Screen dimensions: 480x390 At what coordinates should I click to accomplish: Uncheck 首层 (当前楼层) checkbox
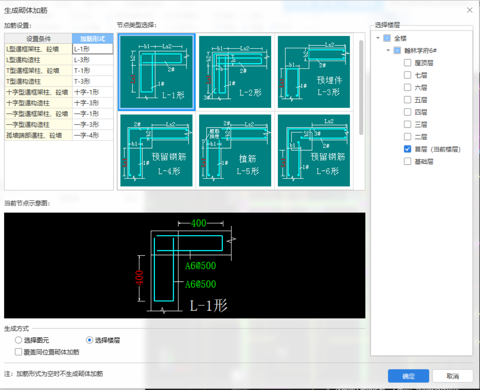pyautogui.click(x=408, y=149)
